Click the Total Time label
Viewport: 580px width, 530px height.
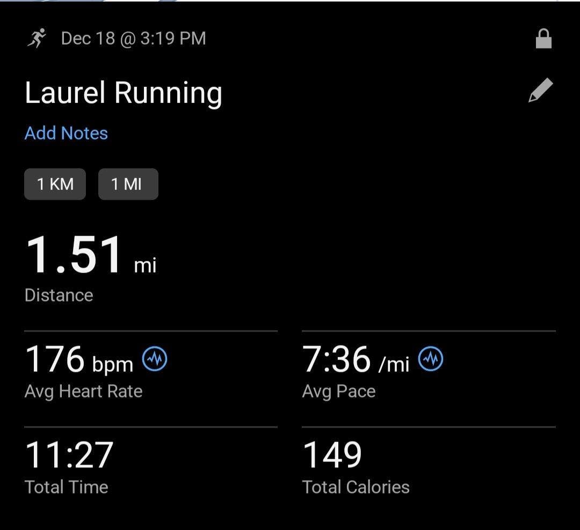(x=66, y=487)
